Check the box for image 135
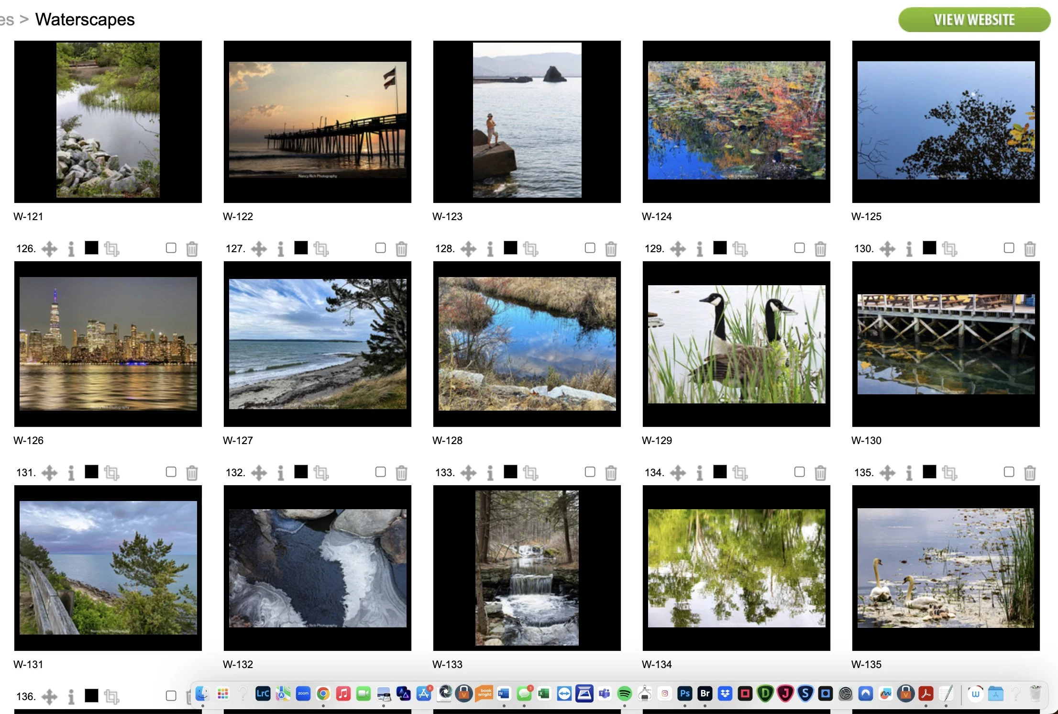This screenshot has width=1058, height=714. (1009, 472)
